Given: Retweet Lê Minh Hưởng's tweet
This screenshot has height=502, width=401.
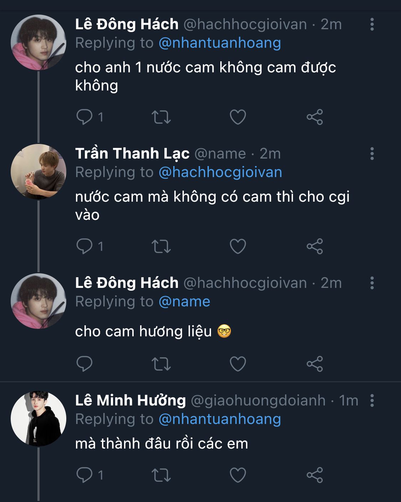Looking at the screenshot, I should point(161,475).
